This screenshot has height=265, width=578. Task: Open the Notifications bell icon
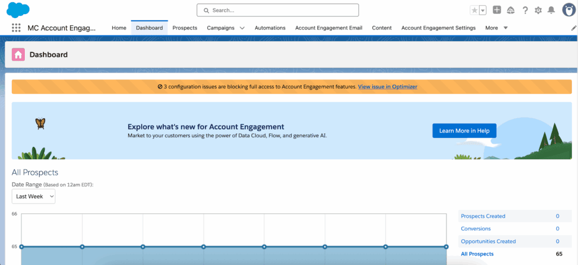(551, 10)
